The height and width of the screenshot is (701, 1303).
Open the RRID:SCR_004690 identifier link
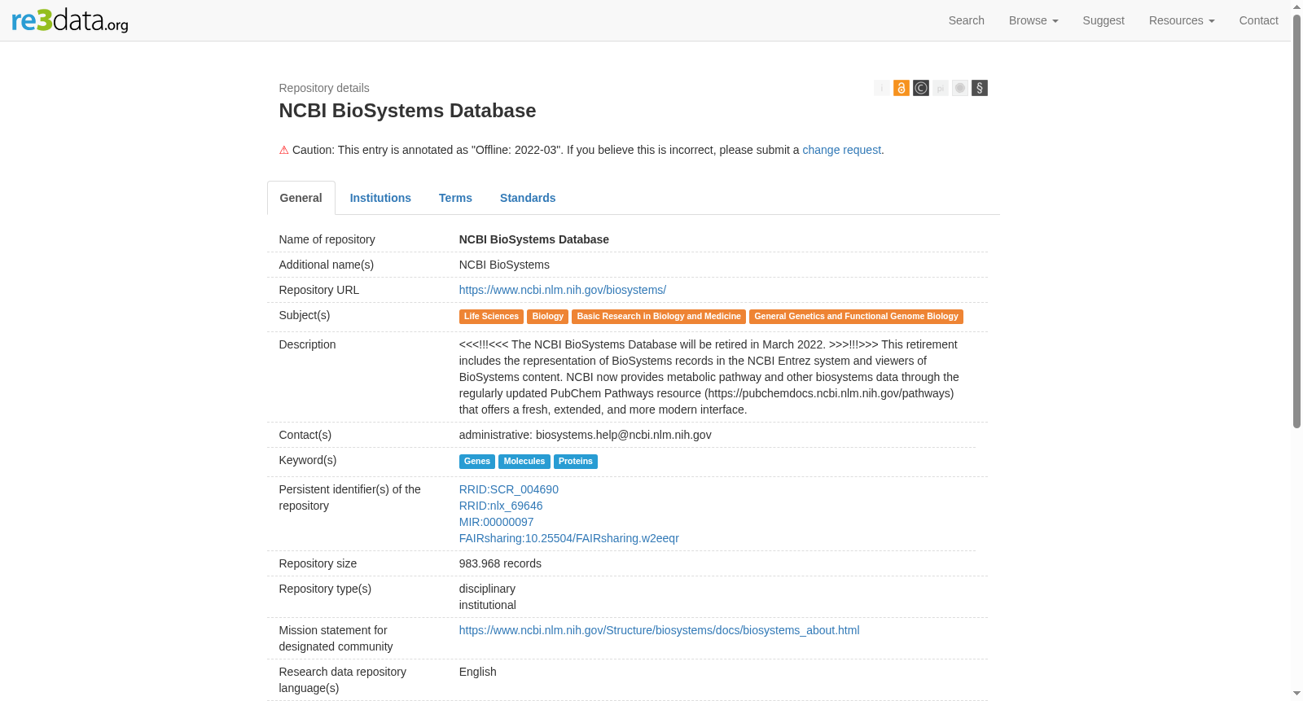click(x=509, y=489)
